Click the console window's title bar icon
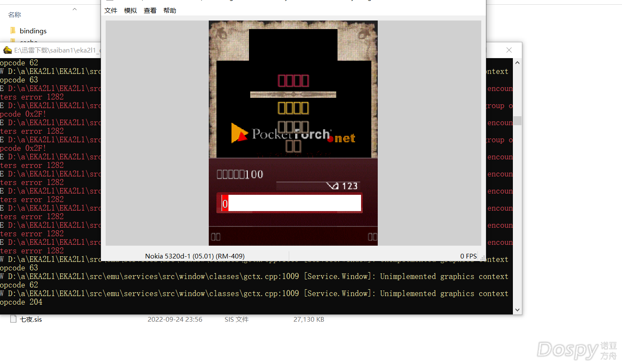This screenshot has height=364, width=622. click(7, 50)
